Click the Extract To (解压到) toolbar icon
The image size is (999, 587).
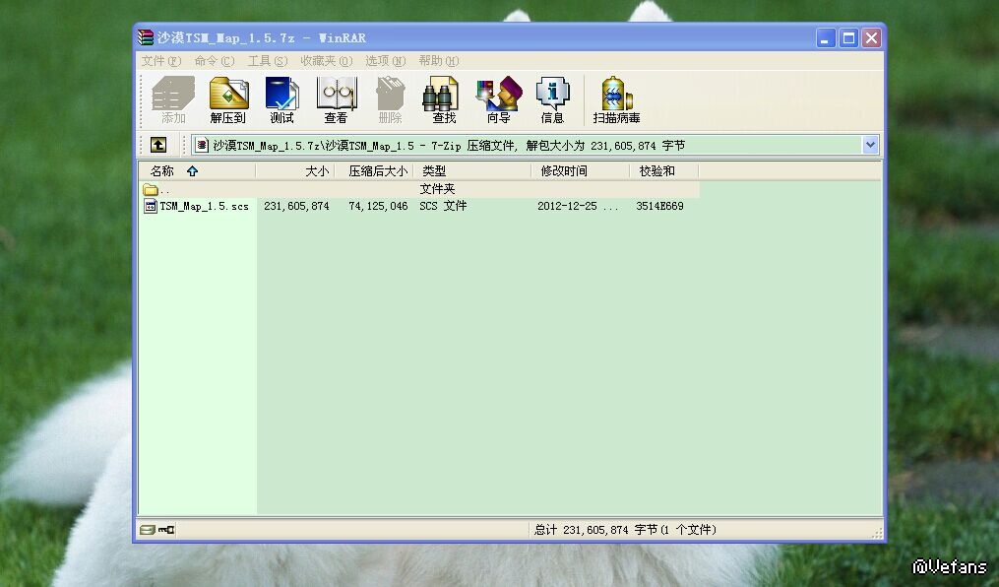(227, 100)
